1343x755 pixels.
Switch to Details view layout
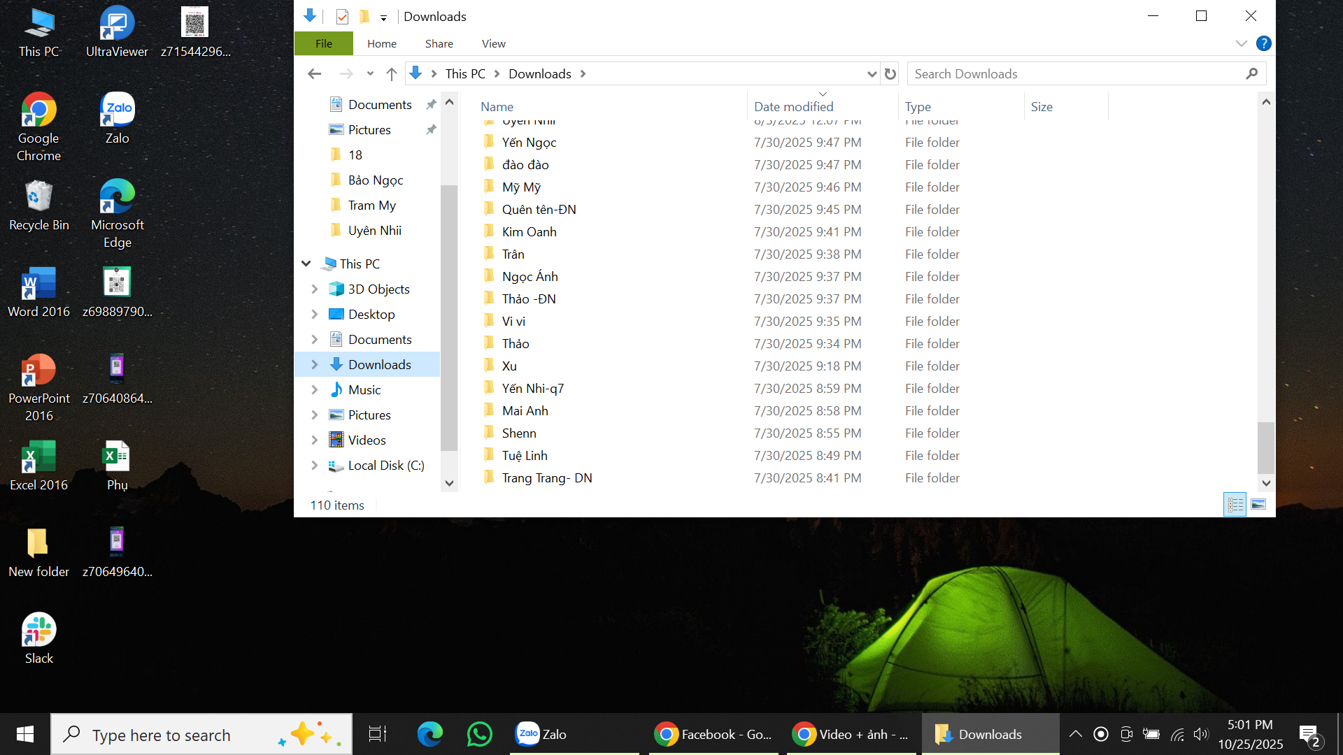[x=1235, y=505]
